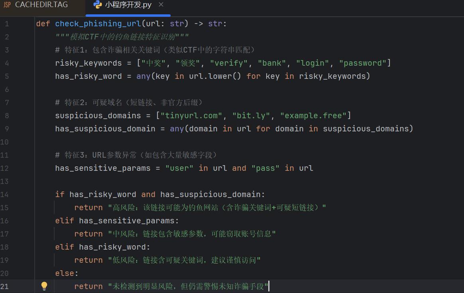Select the 小程序开发.py tab label
This screenshot has width=464, height=293.
[x=128, y=5]
